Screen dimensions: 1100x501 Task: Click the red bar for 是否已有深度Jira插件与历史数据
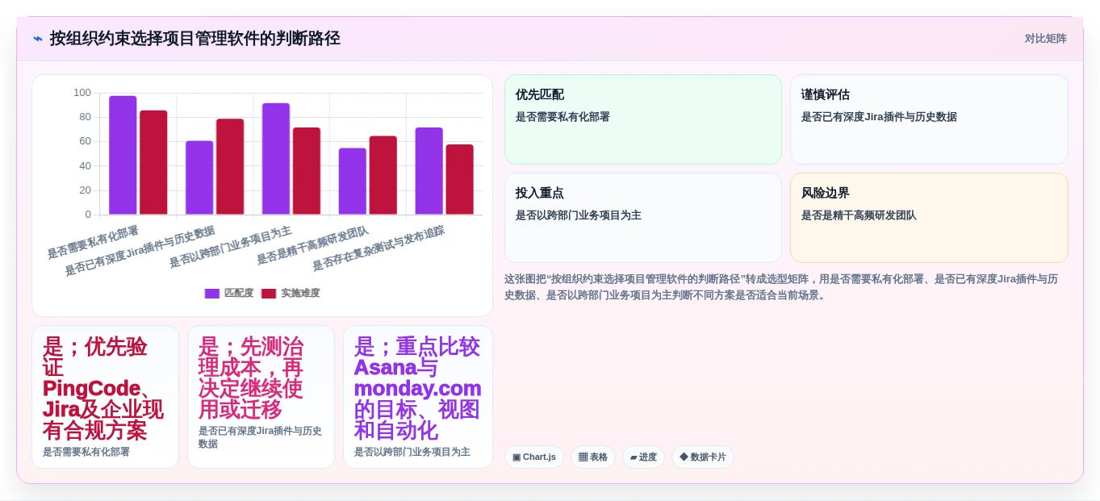click(x=230, y=166)
